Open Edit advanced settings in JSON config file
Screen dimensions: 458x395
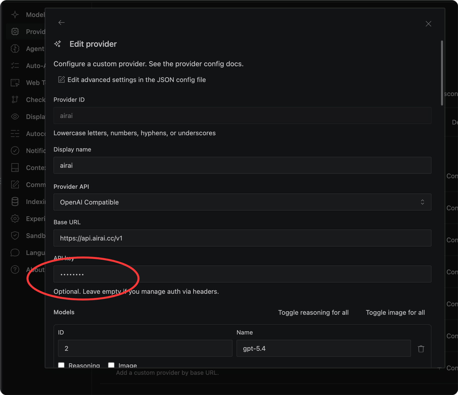tap(132, 80)
